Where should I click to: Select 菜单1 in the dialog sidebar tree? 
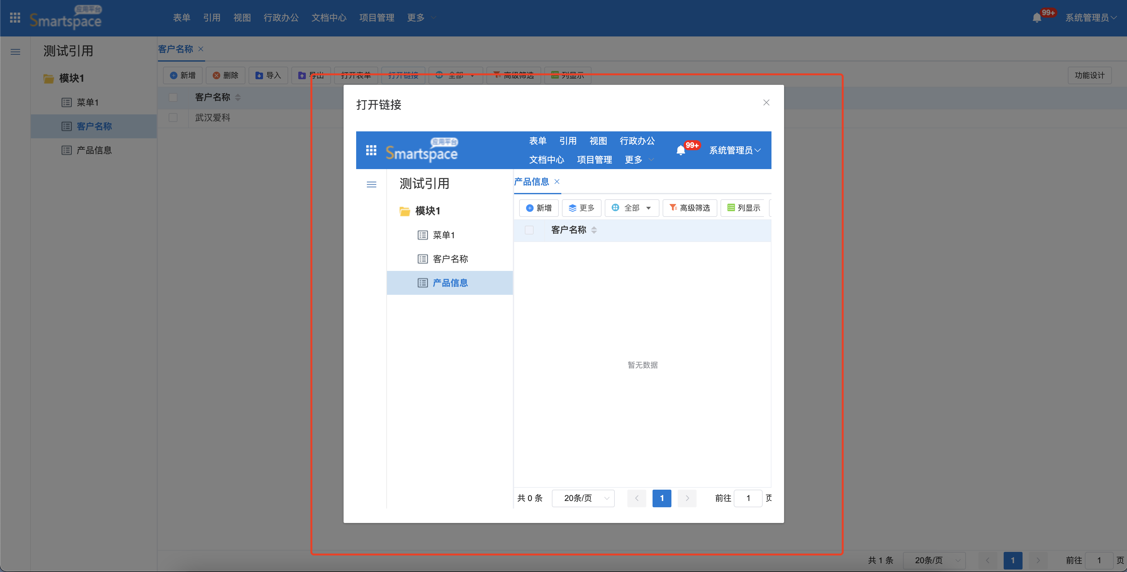point(444,235)
